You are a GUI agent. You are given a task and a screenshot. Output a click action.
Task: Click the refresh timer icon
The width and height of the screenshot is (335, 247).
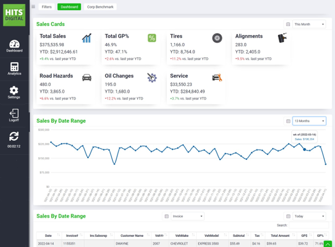tap(14, 136)
